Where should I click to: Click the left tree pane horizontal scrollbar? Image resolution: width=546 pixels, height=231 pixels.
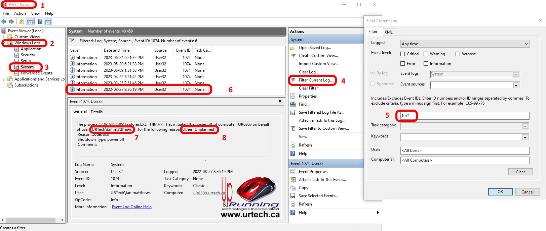(x=32, y=220)
